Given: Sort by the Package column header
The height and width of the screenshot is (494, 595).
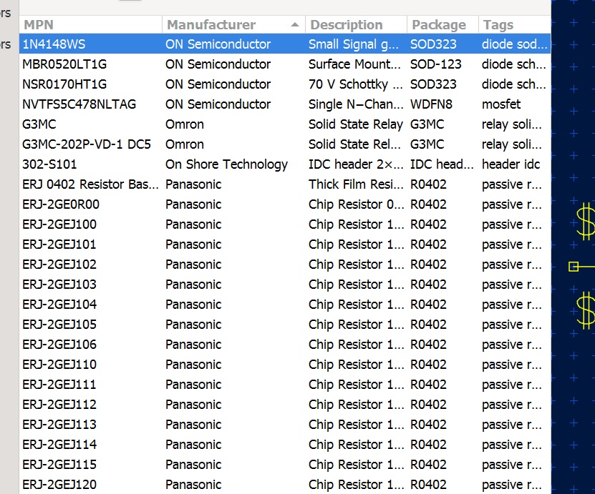Looking at the screenshot, I should (x=442, y=24).
